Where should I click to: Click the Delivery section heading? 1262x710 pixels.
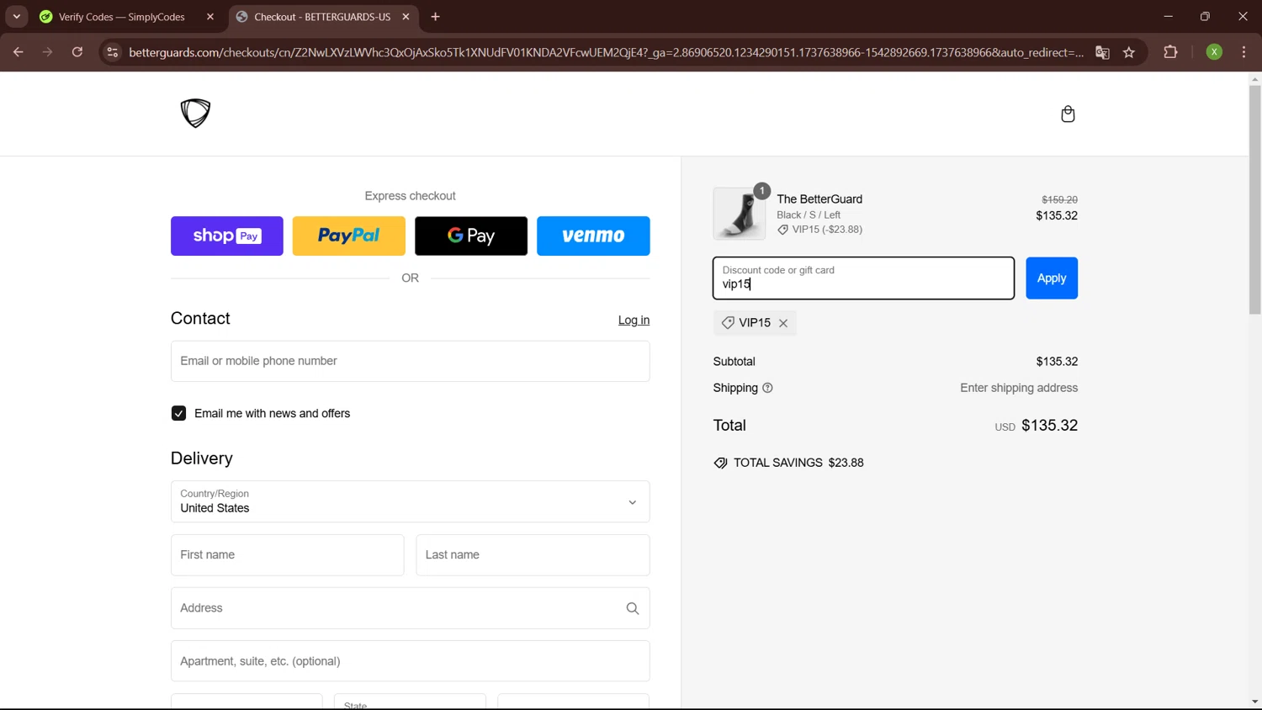click(202, 458)
